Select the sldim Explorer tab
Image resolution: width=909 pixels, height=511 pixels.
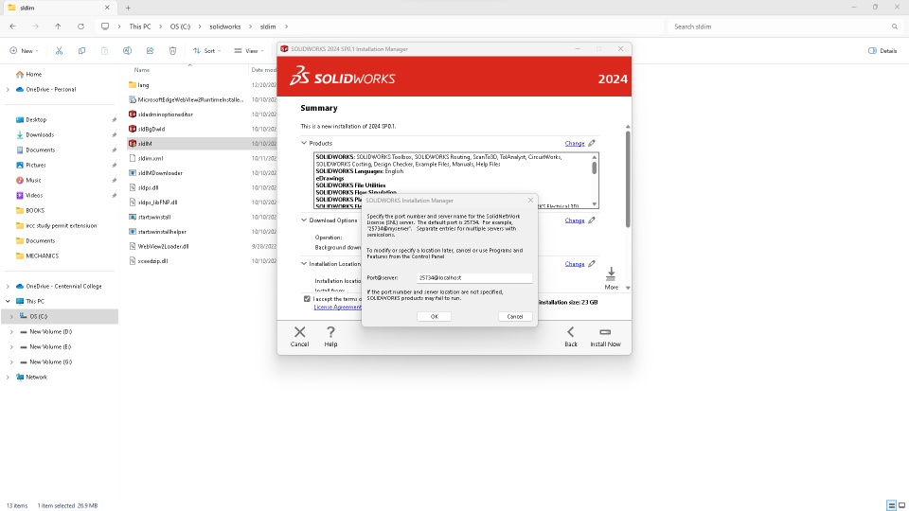click(x=58, y=9)
